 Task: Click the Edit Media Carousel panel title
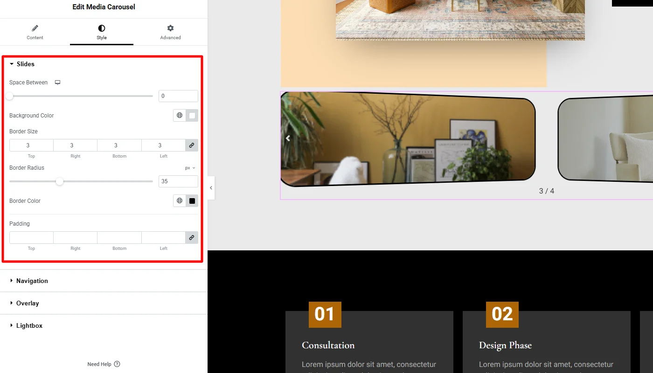[104, 7]
